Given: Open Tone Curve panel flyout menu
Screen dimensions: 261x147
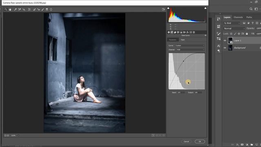Looking at the screenshot, I should tap(206, 36).
